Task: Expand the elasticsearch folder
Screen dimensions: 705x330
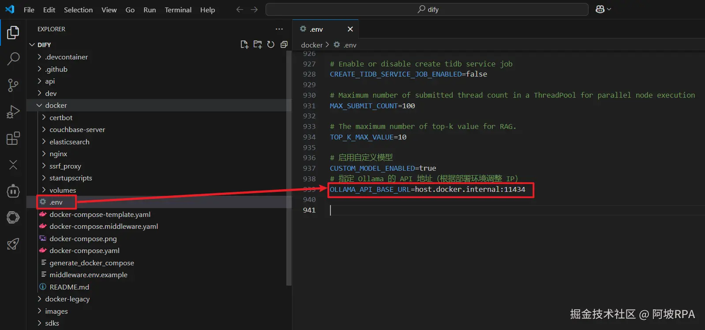Action: [159, 142]
